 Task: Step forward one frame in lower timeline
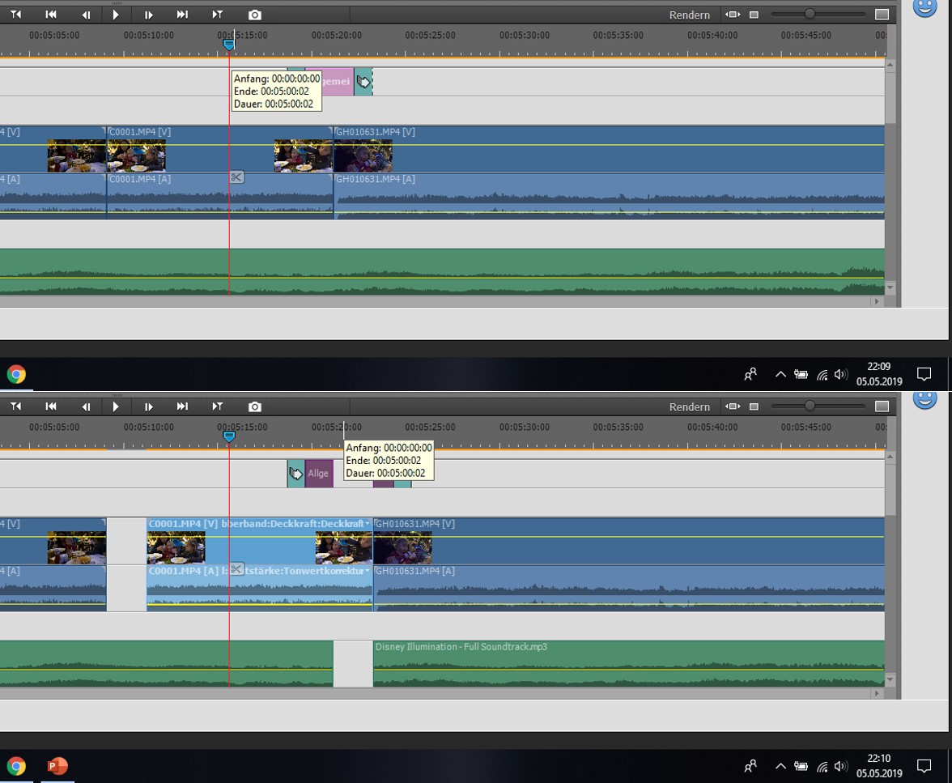[148, 406]
